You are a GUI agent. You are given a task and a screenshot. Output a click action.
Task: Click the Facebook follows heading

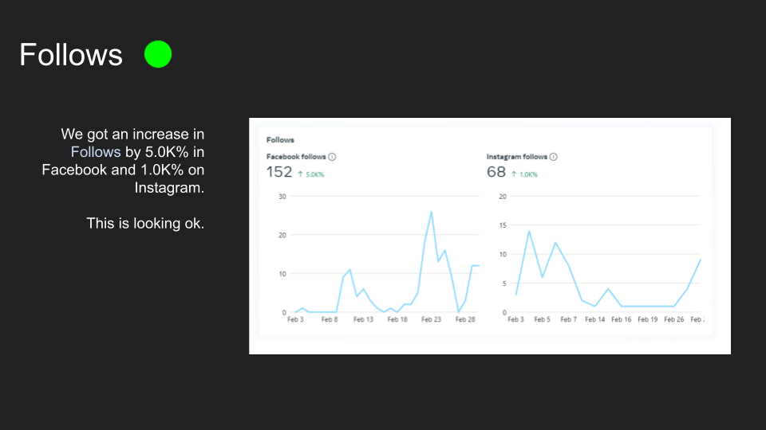pos(296,157)
